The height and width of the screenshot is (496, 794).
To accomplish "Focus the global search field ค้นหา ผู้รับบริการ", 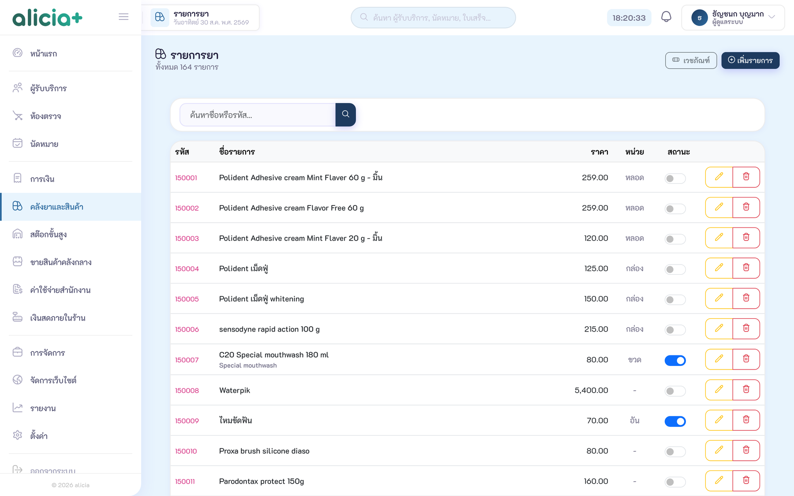I will [433, 18].
